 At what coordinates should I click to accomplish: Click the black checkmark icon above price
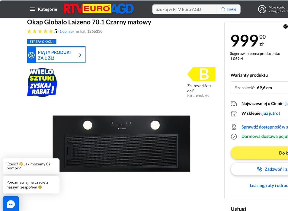coord(285,27)
